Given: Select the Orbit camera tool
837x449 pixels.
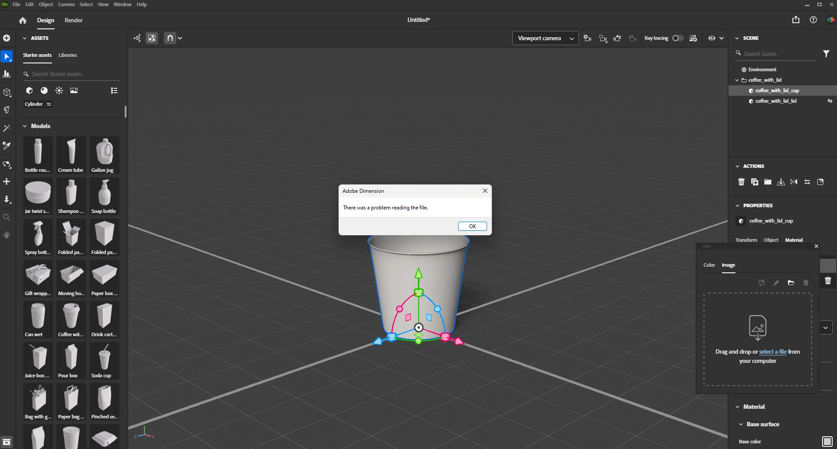Looking at the screenshot, I should pos(7,164).
